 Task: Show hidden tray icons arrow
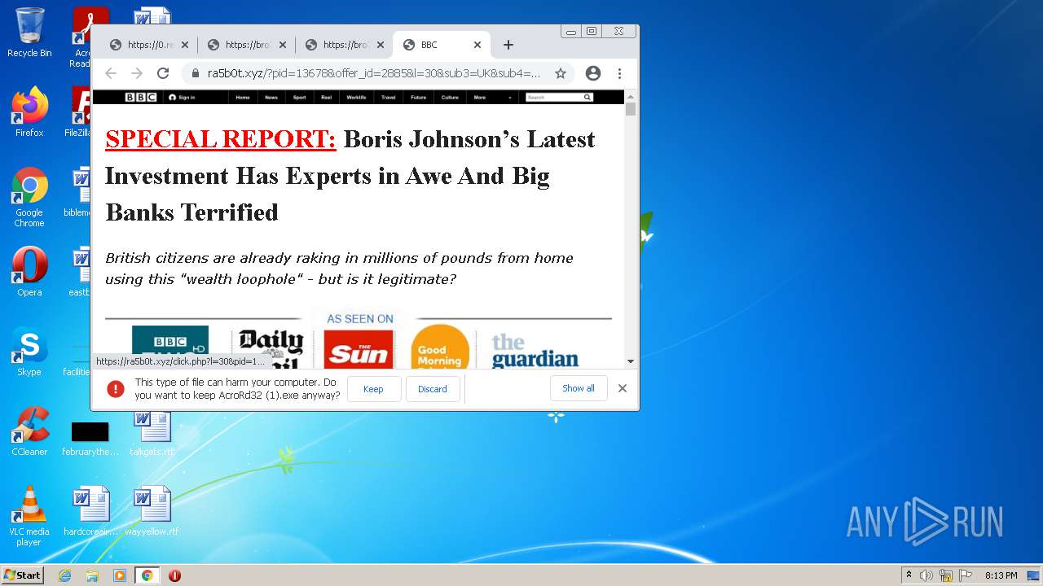(x=909, y=575)
